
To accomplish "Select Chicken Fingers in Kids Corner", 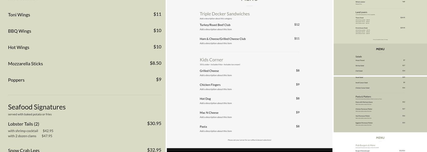I will click(x=210, y=85).
